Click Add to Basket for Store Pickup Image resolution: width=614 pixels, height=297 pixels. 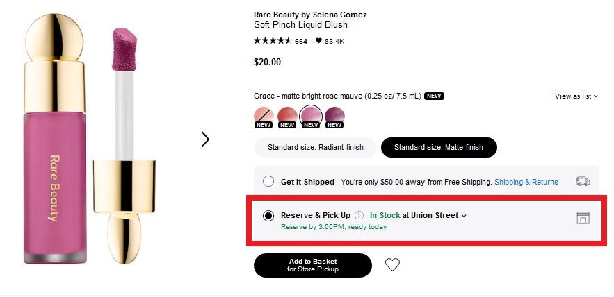pyautogui.click(x=312, y=264)
